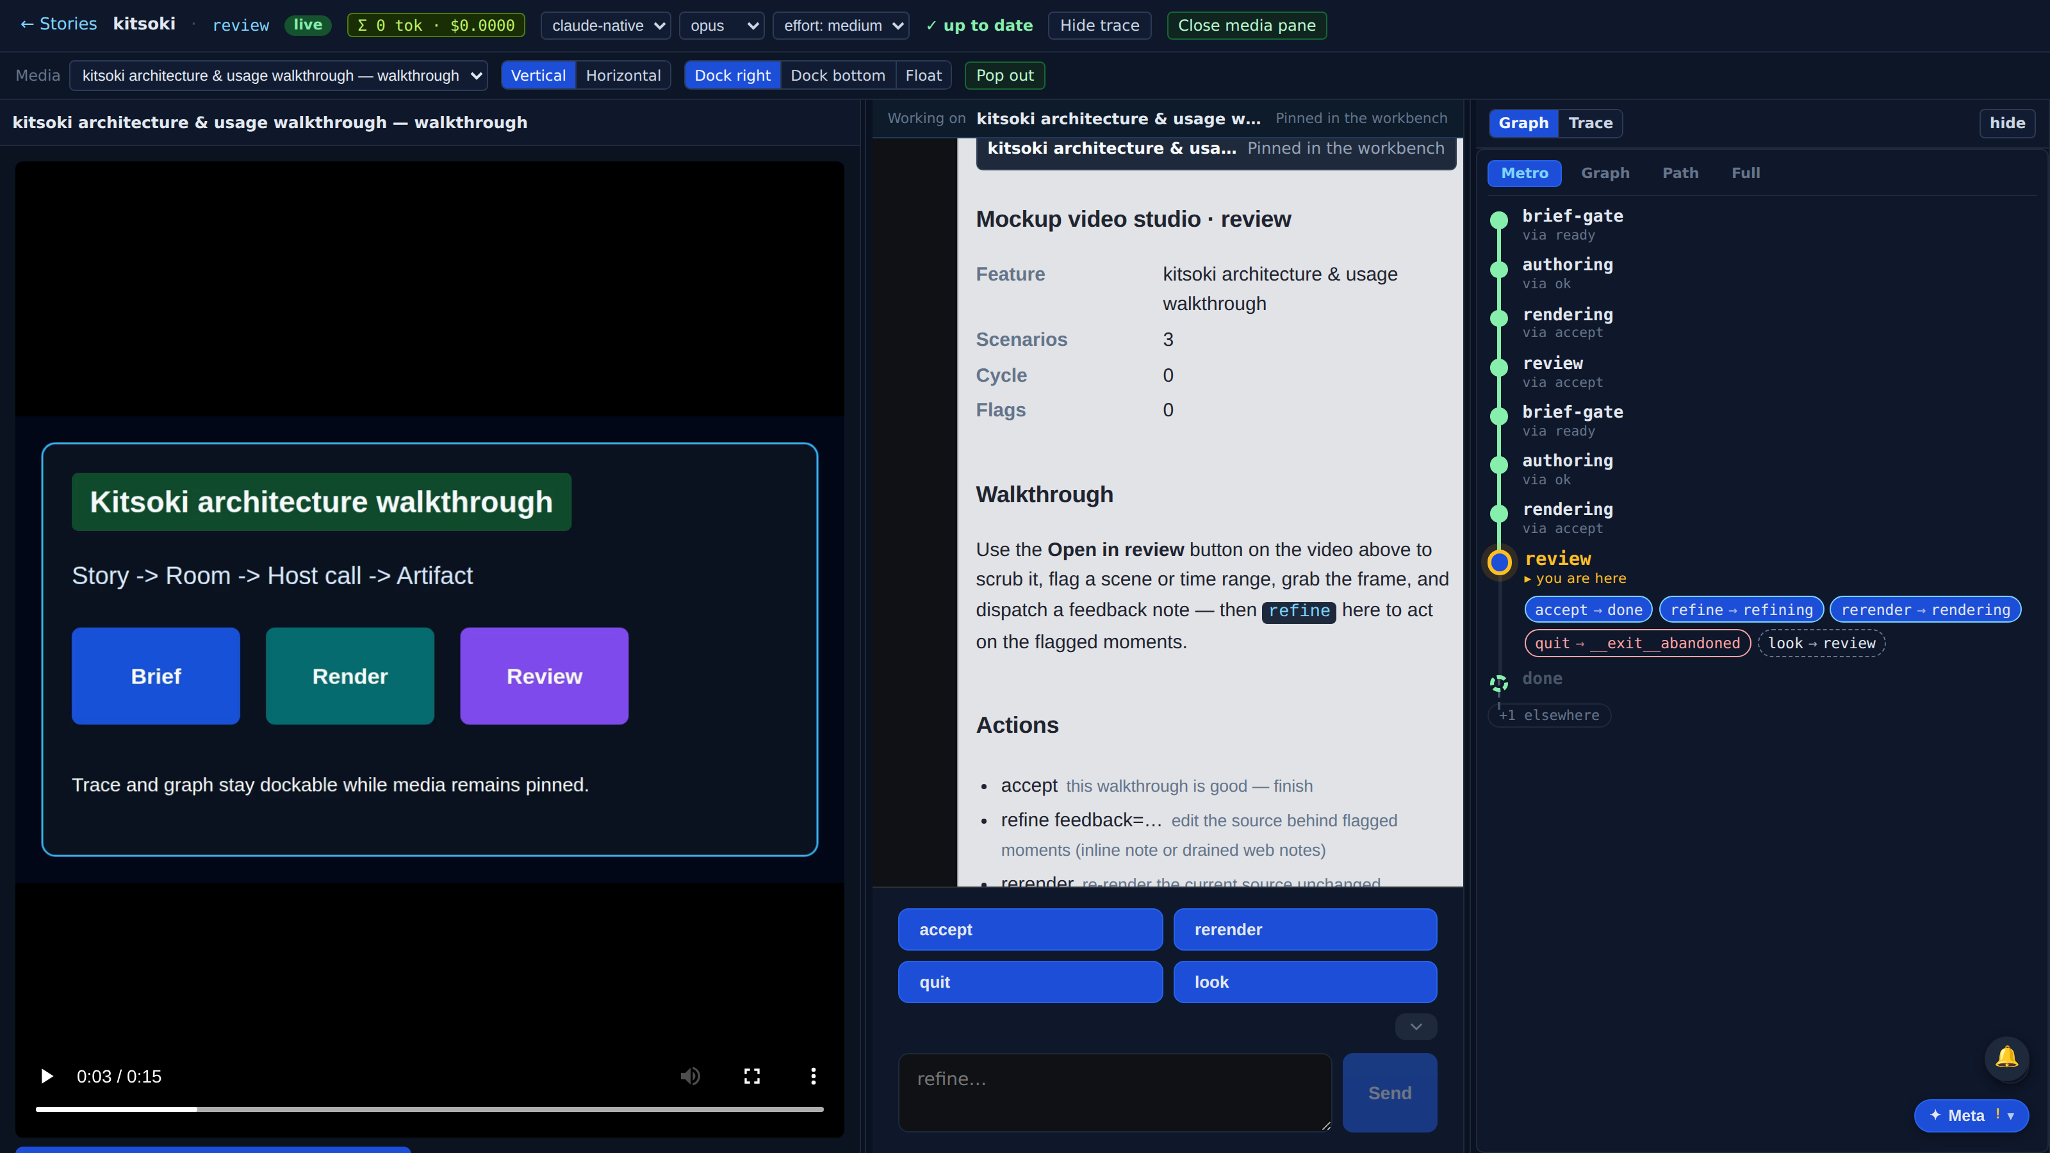
Task: Seek on the video progress bar
Action: click(x=430, y=1109)
